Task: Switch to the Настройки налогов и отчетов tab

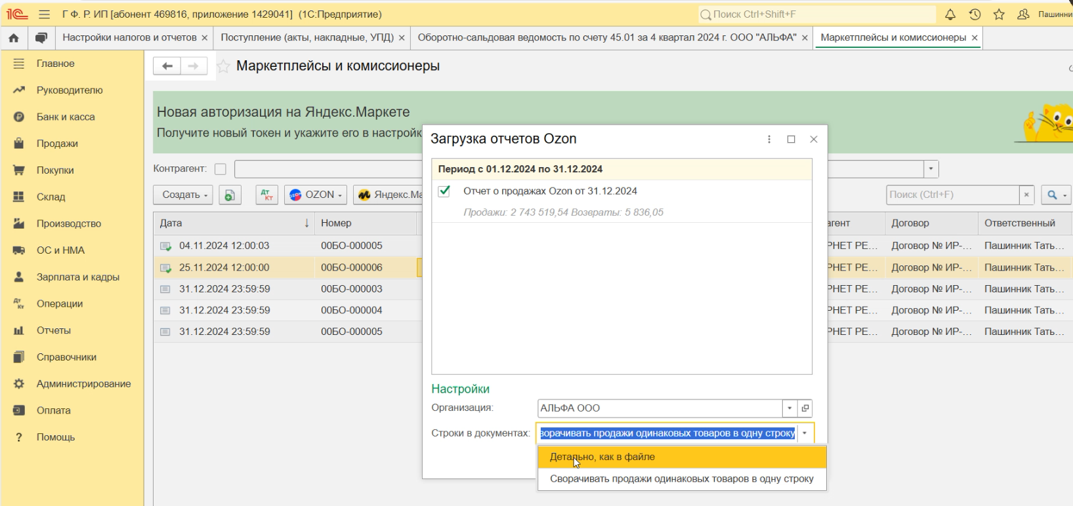Action: 129,38
